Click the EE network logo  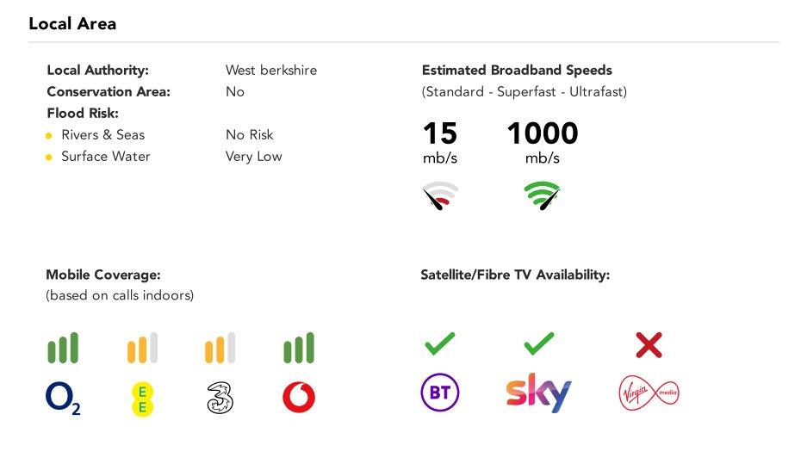pos(142,399)
